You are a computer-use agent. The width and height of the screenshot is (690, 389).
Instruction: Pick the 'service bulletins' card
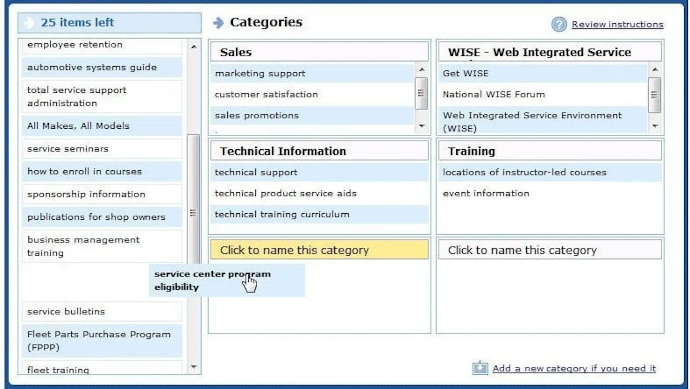[x=66, y=312]
